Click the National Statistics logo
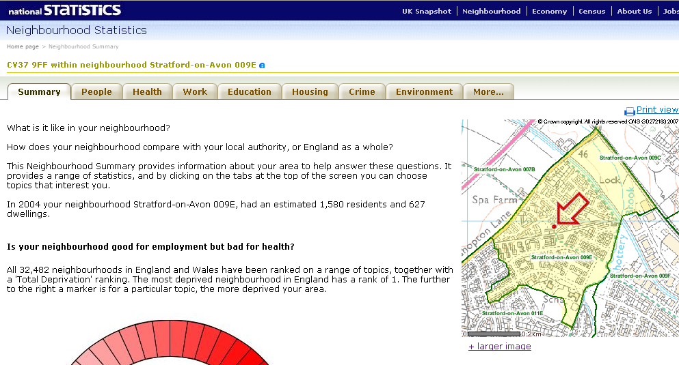The width and height of the screenshot is (679, 365). [64, 10]
